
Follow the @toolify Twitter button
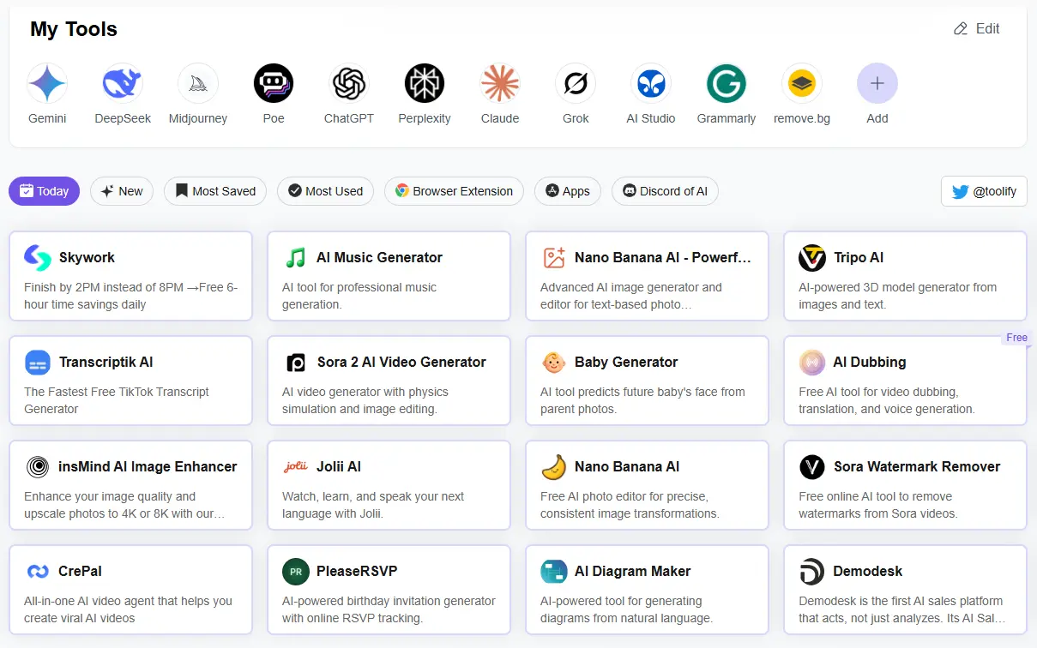[984, 191]
